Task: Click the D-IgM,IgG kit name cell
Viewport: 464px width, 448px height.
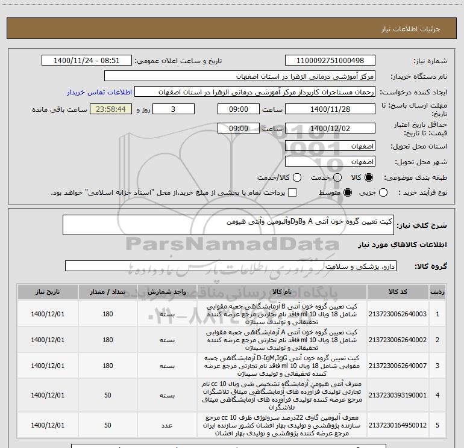Action: (282, 366)
